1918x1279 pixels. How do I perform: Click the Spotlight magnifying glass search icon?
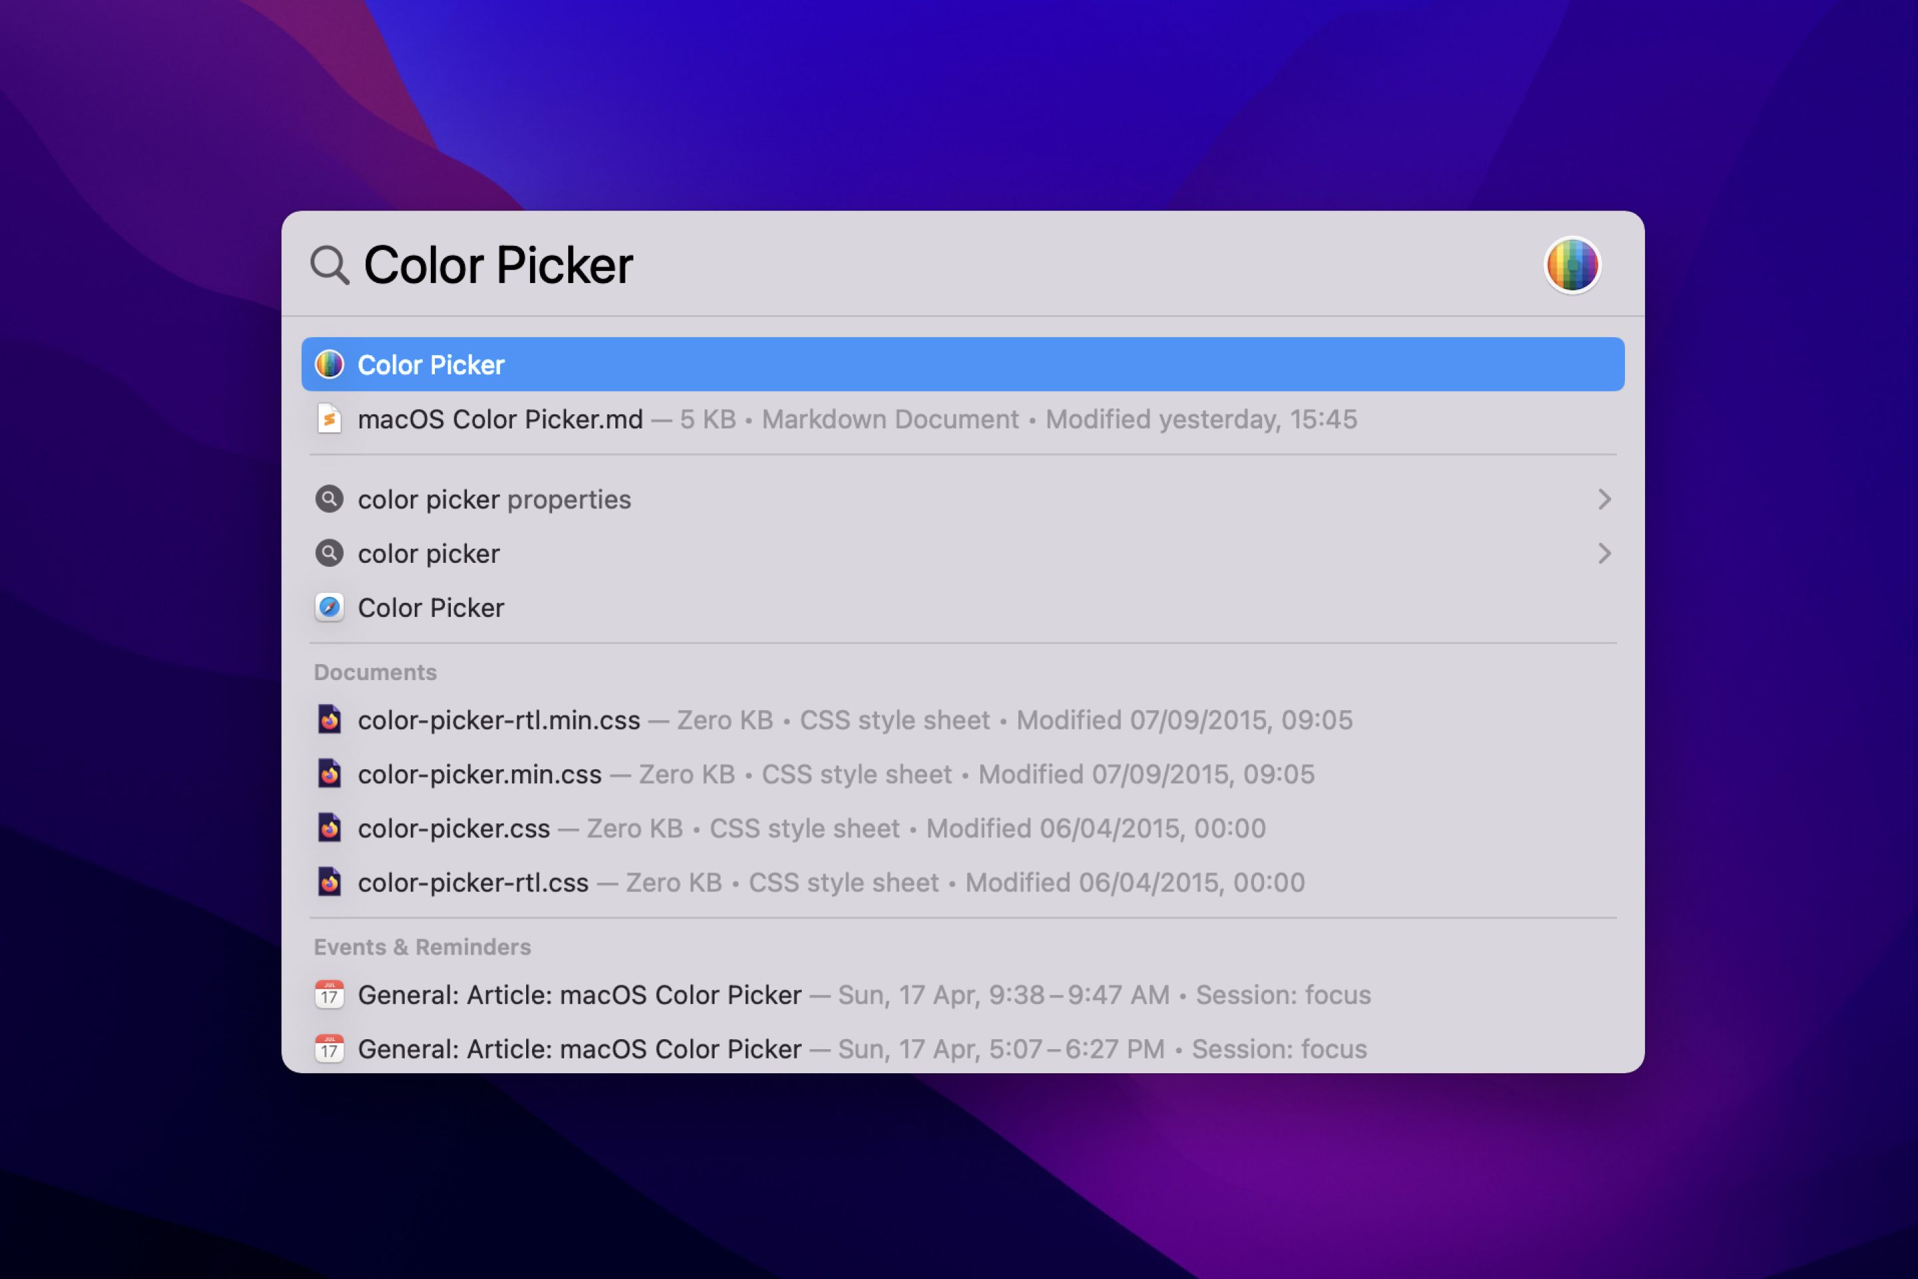[x=330, y=265]
